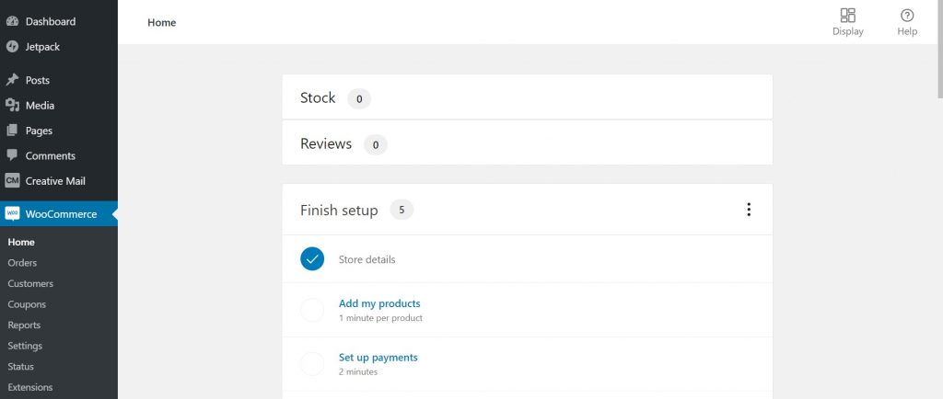The height and width of the screenshot is (399, 943).
Task: Click the Set up payments link
Action: (378, 358)
